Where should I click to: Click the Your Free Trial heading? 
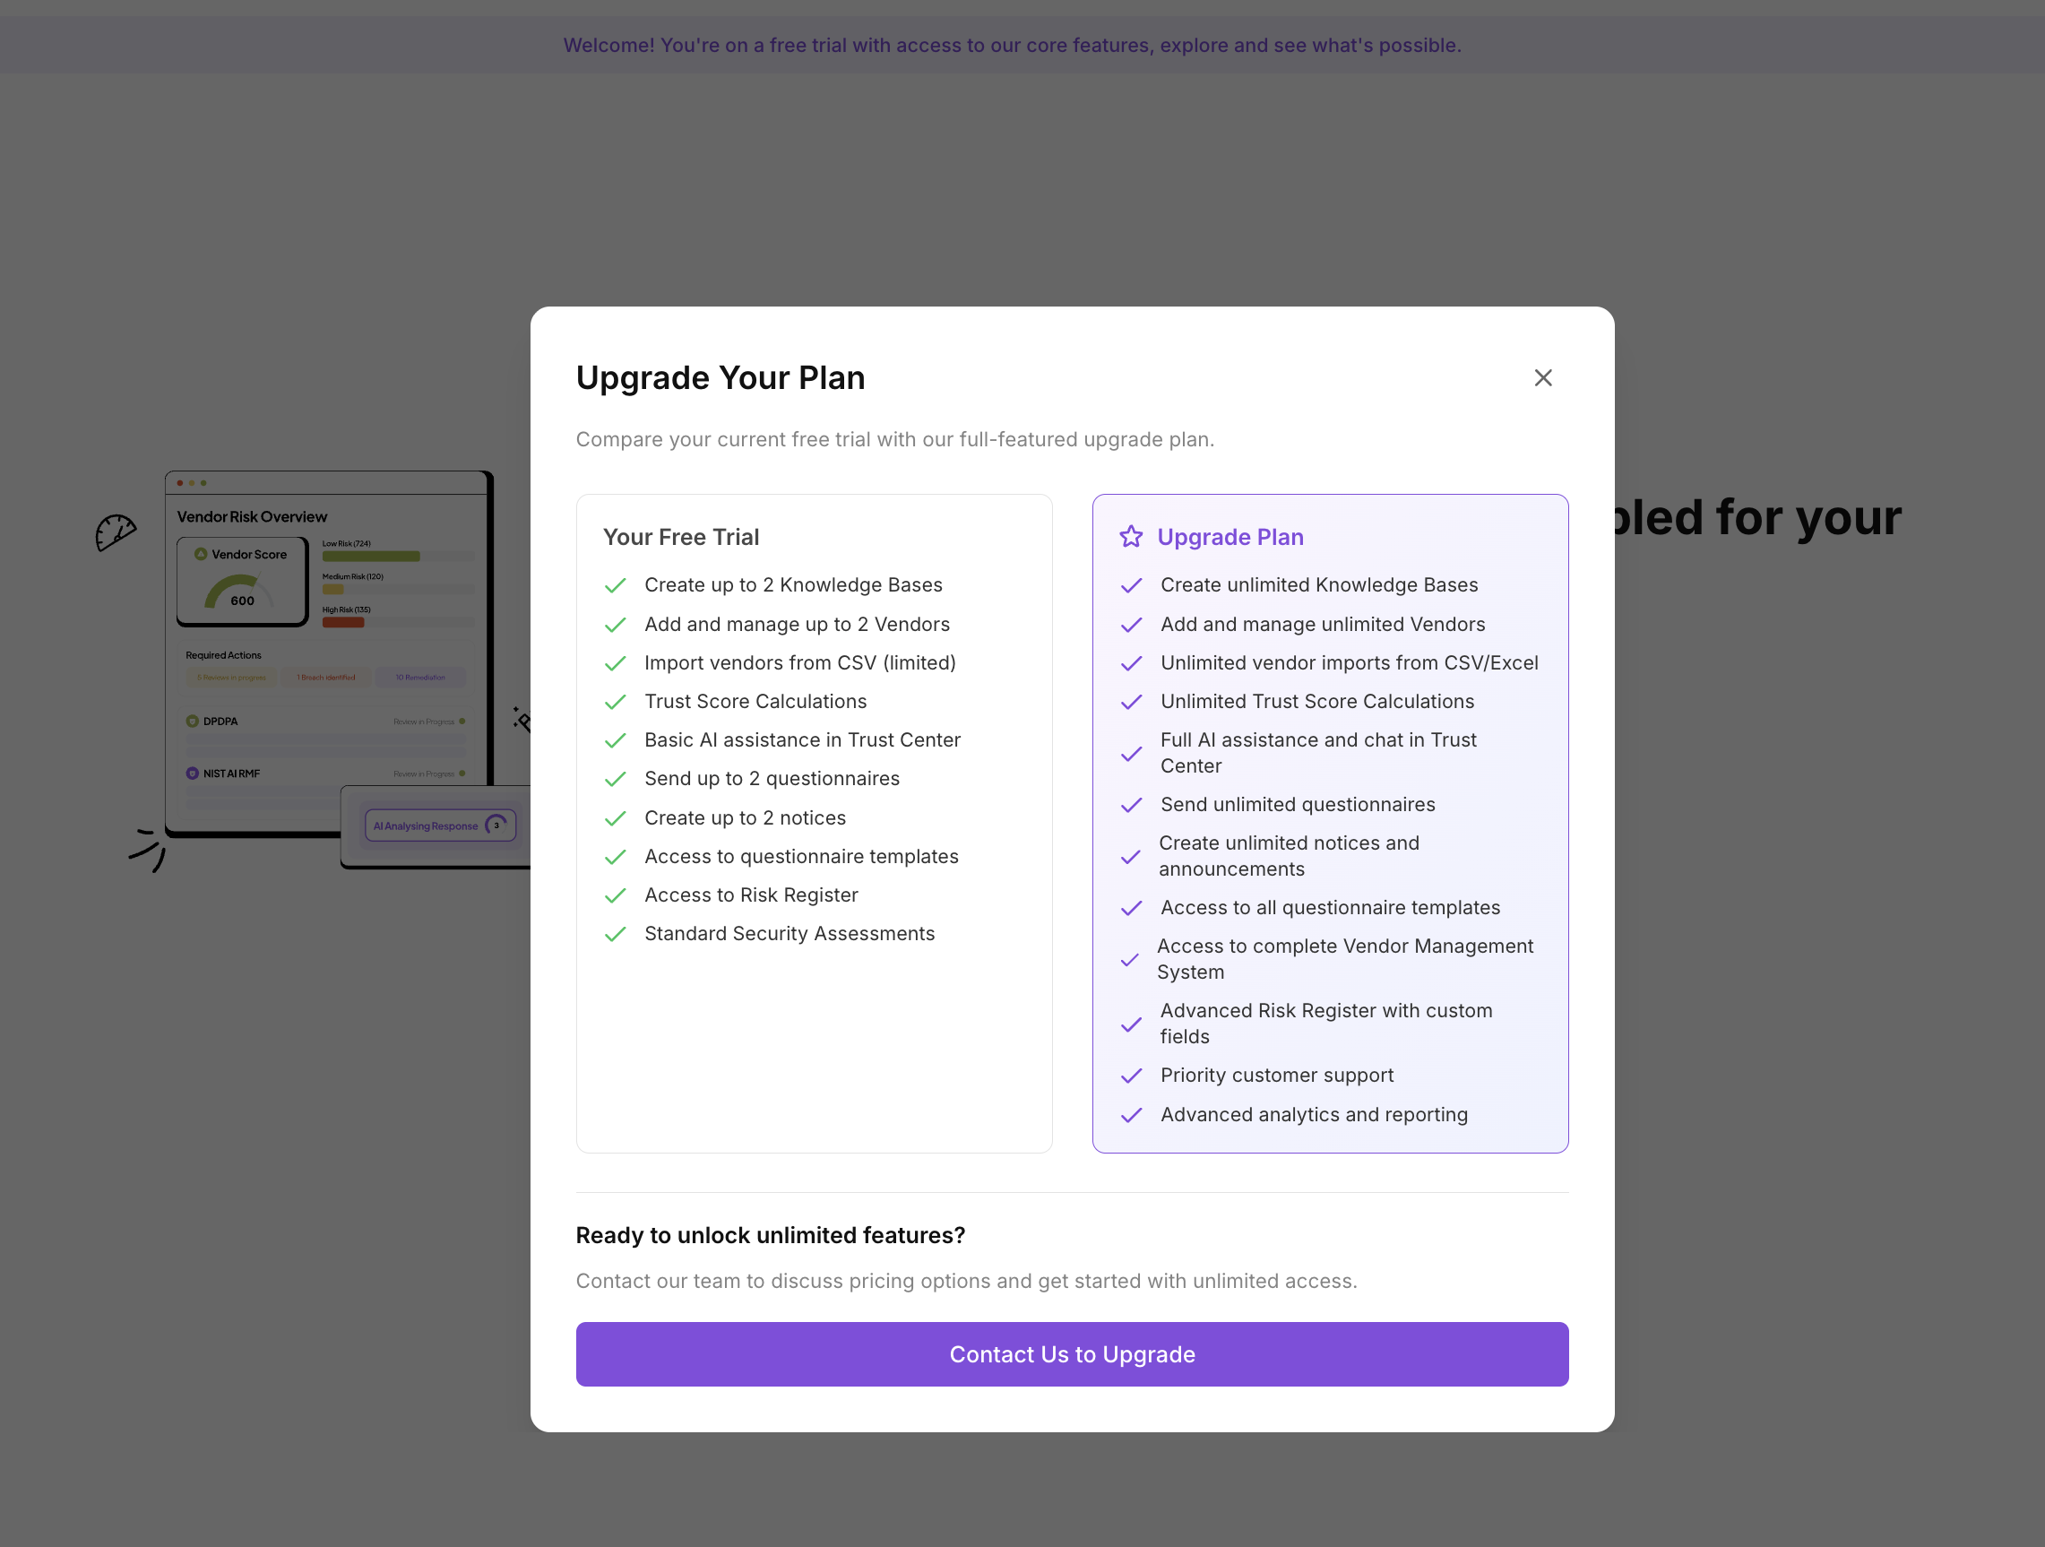coord(680,537)
